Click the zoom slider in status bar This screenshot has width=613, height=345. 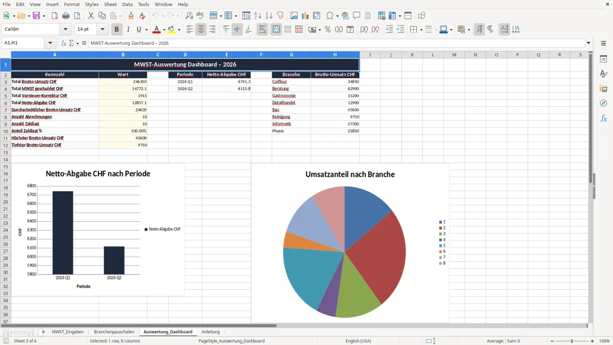click(x=572, y=341)
